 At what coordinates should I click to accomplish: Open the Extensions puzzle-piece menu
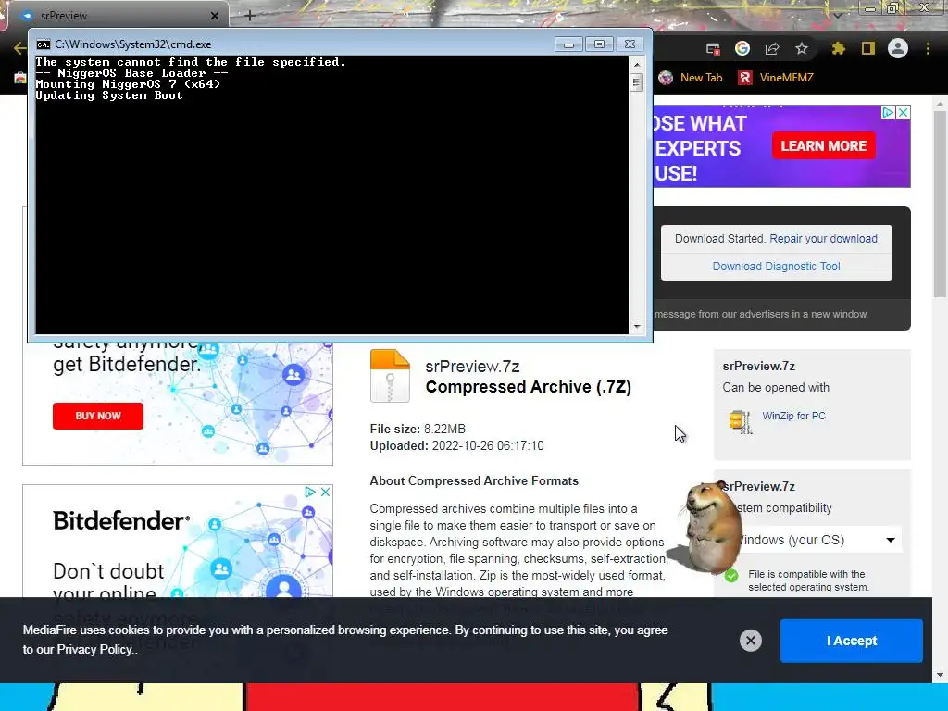pos(838,48)
